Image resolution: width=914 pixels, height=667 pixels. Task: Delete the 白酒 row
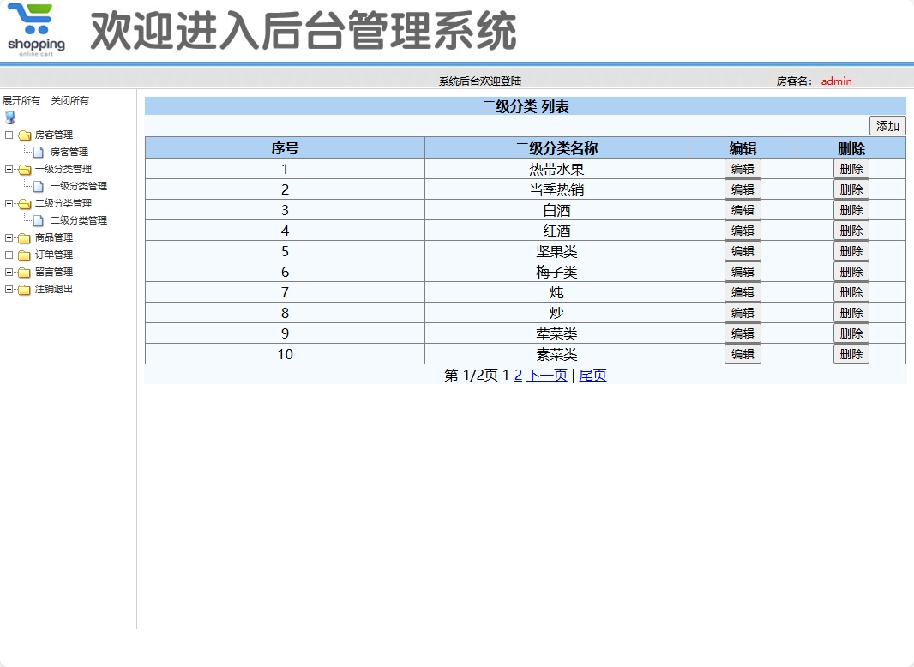[851, 210]
